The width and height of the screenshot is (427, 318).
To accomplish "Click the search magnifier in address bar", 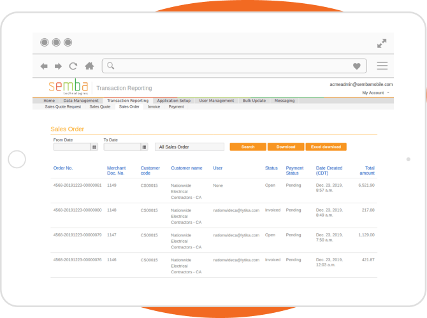I will coord(110,66).
